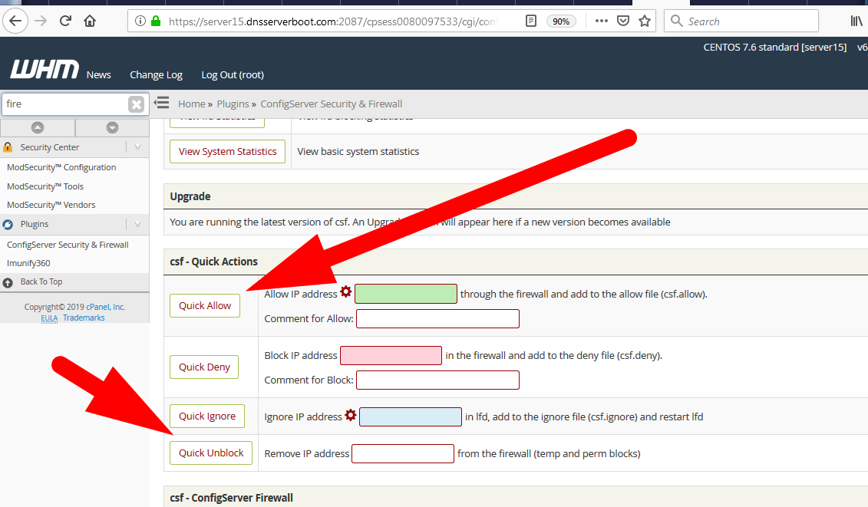Bookmark this page with star icon
This screenshot has width=868, height=507.
645,21
